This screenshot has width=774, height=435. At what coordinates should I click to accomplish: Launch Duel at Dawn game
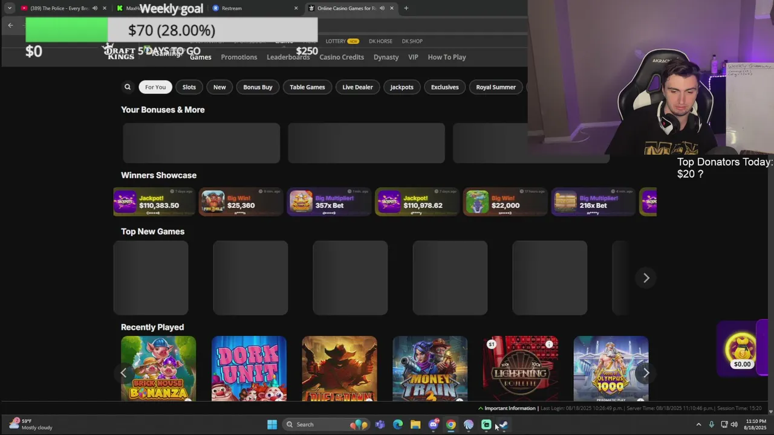click(x=339, y=369)
